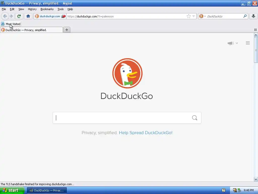Screen dimensions: 258x194
Task: Click the Mypal raccoon title bar icon
Action: 2,3
